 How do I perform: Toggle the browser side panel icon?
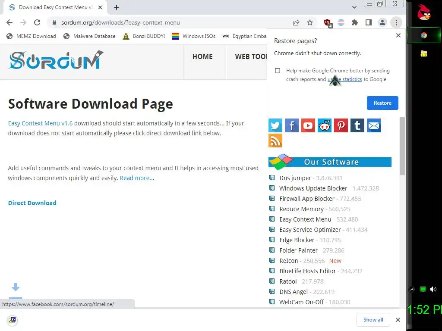pyautogui.click(x=369, y=22)
